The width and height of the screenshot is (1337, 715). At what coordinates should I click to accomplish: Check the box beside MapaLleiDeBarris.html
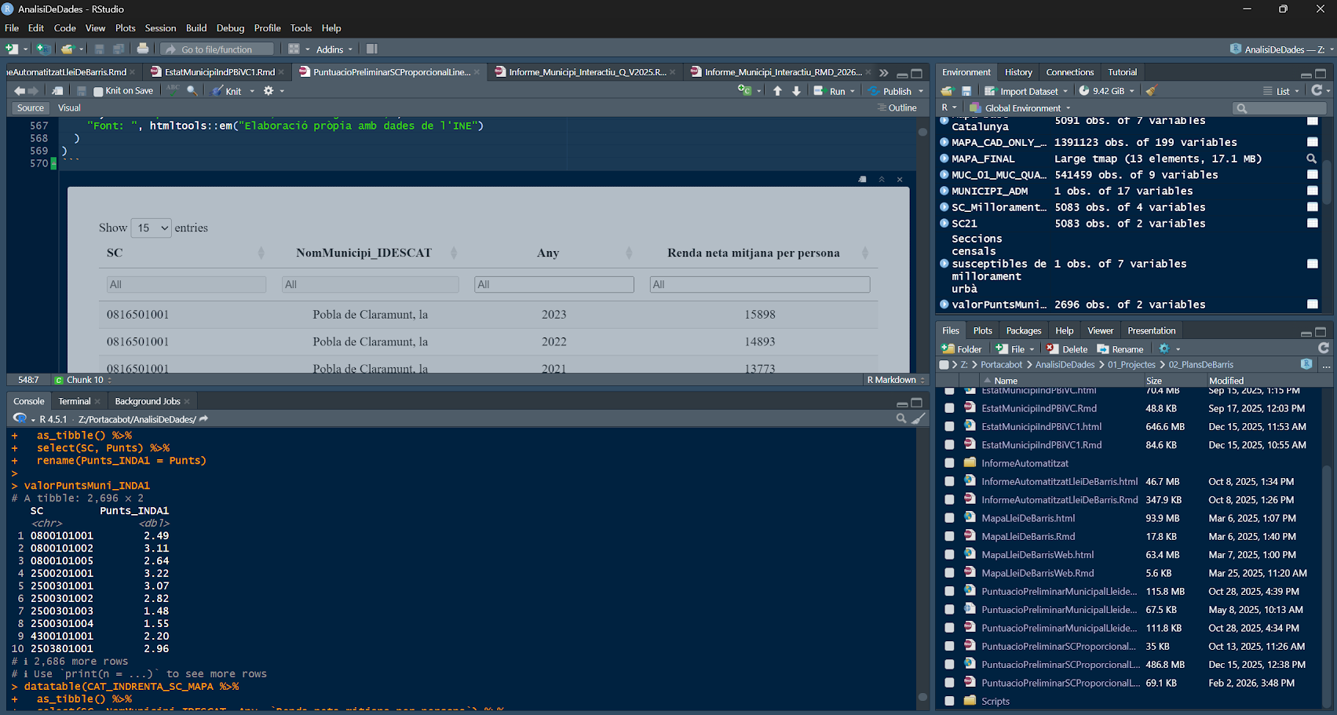(x=949, y=518)
